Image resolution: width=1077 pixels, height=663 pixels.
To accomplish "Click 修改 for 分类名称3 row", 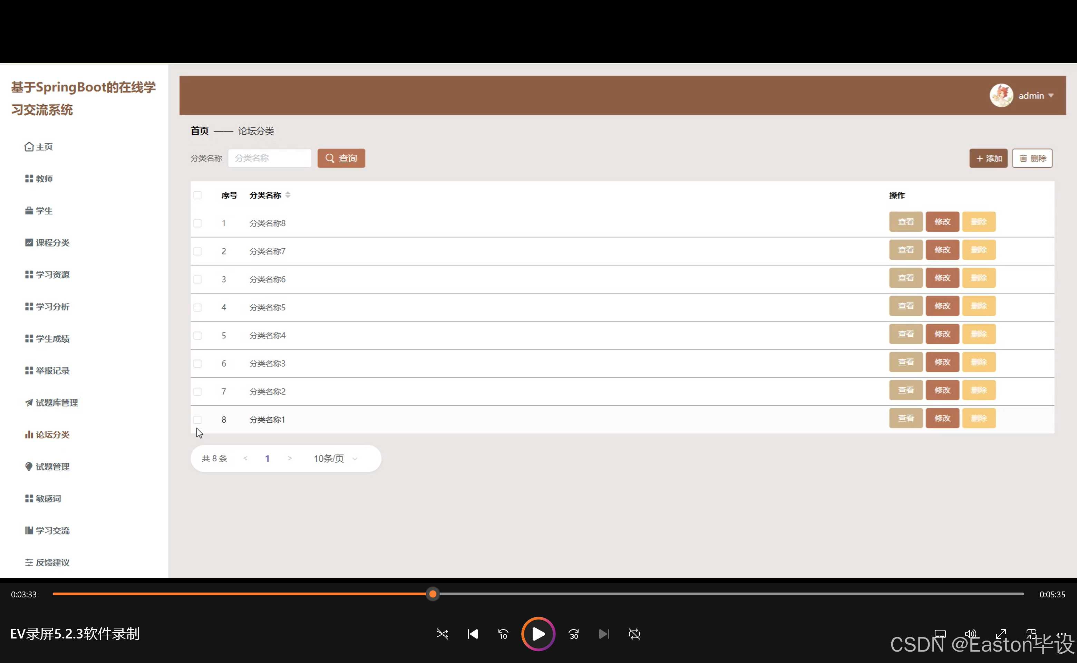I will coord(942,362).
